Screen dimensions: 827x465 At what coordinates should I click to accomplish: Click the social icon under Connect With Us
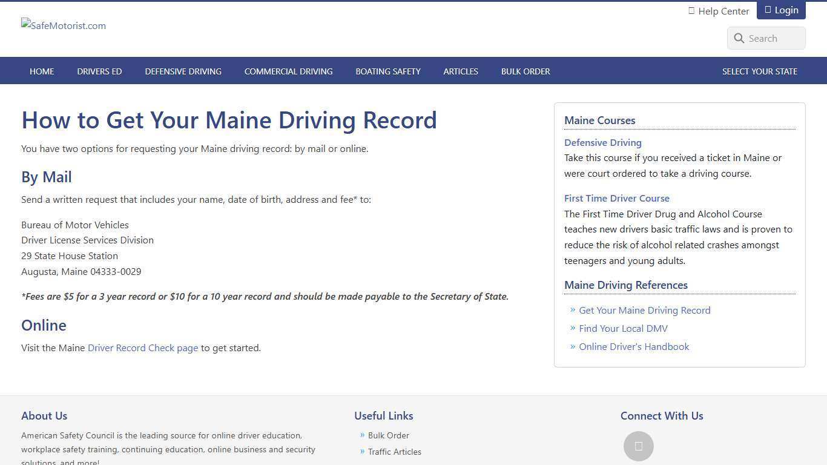pos(639,446)
